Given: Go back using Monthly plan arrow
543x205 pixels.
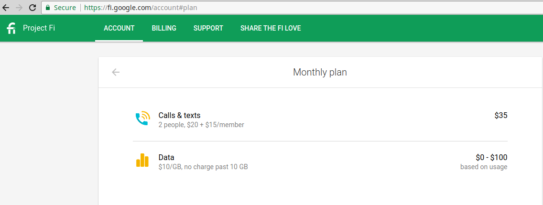Looking at the screenshot, I should click(116, 72).
